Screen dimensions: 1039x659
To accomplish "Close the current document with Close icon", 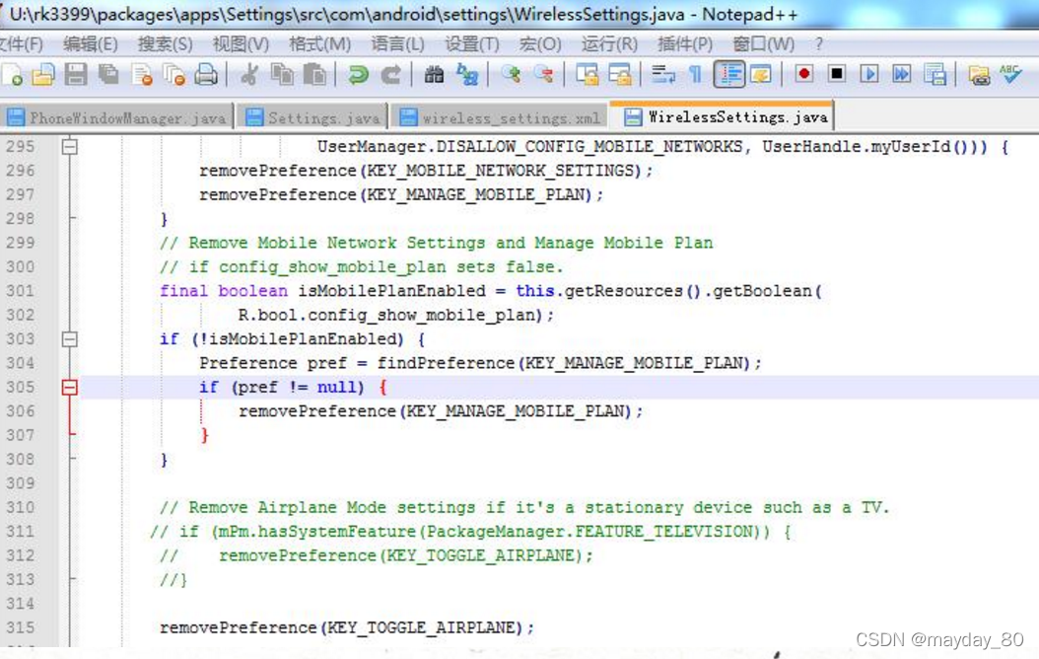I will [142, 74].
